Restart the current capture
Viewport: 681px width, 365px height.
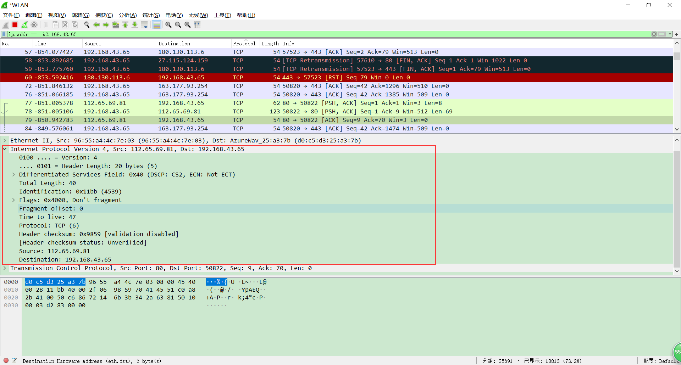(x=24, y=25)
